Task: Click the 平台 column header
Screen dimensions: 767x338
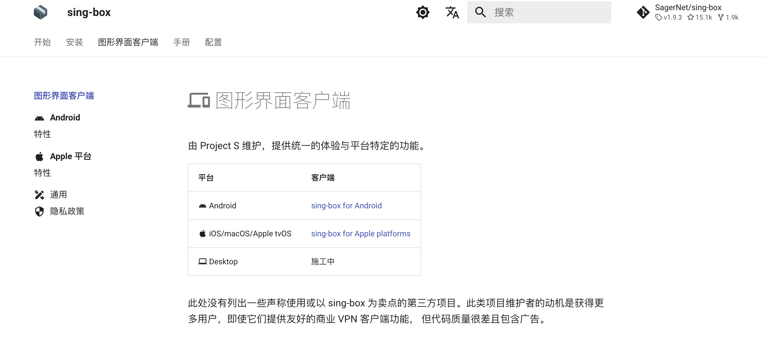Action: [x=206, y=178]
